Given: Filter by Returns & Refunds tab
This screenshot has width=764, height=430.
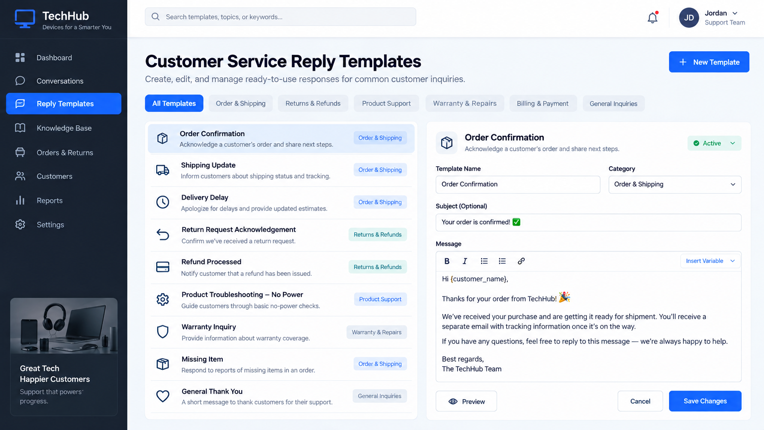Looking at the screenshot, I should tap(313, 104).
